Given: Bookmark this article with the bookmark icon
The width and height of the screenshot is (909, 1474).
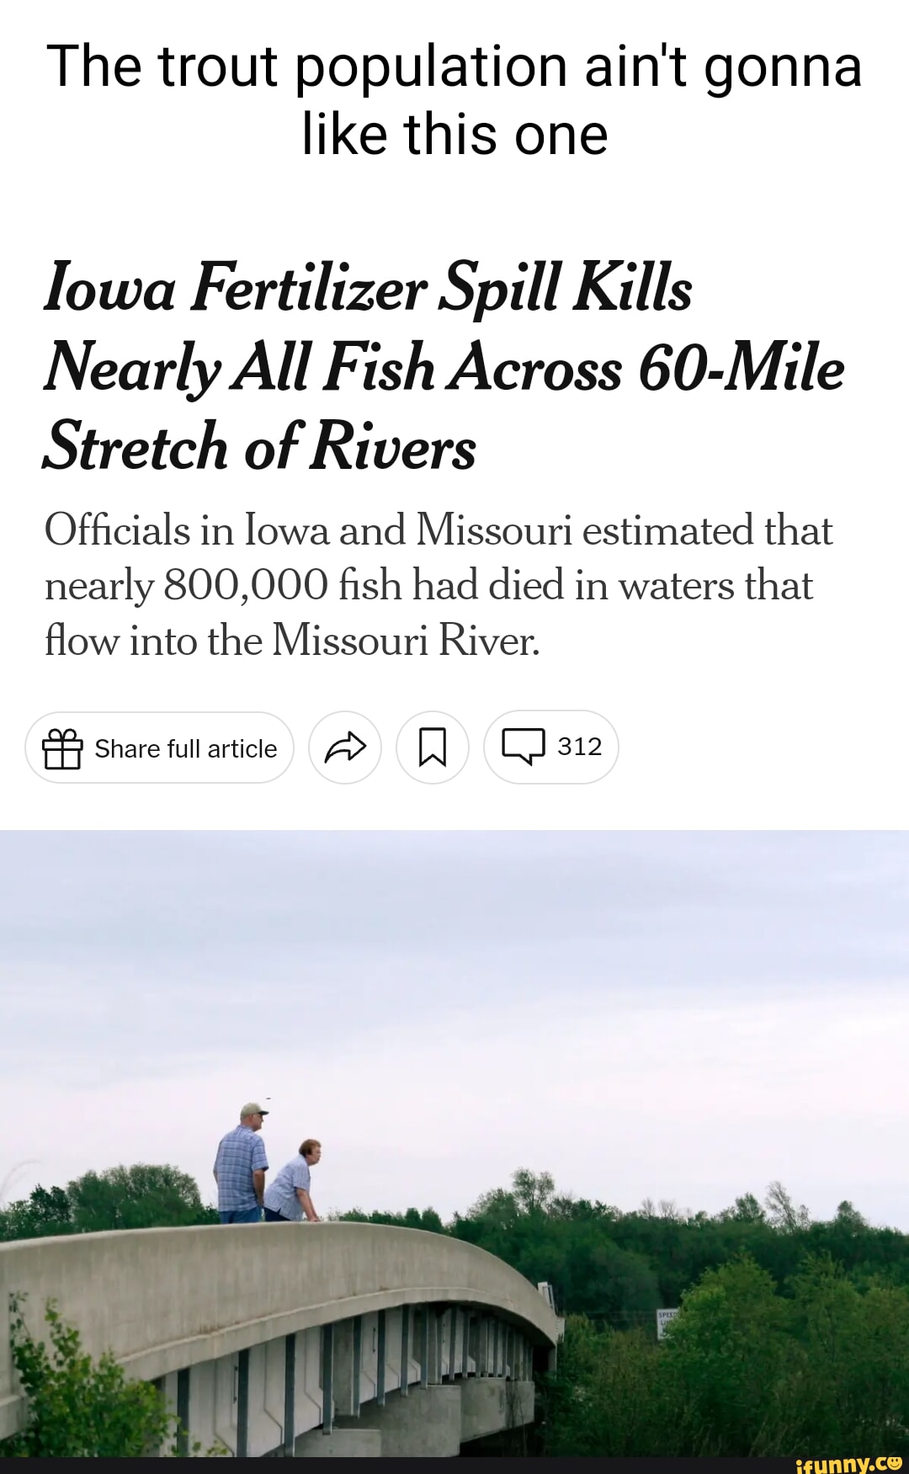Looking at the screenshot, I should click(433, 748).
